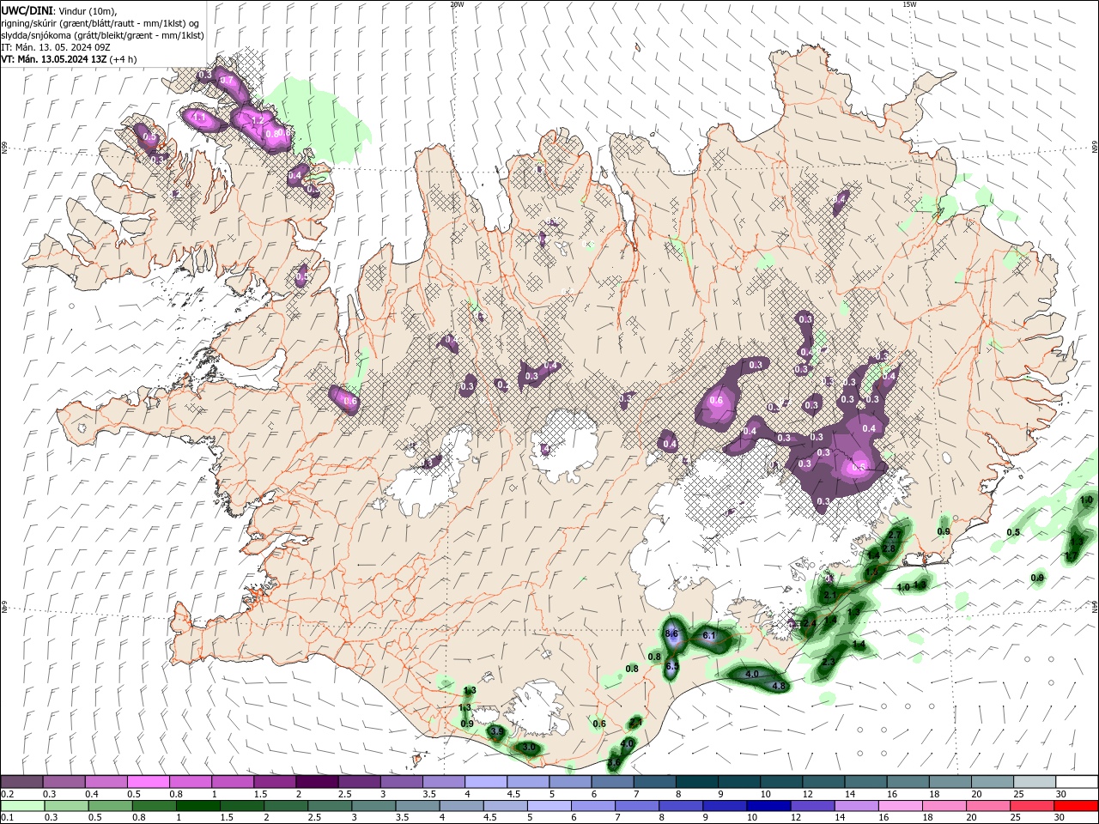Select the rain legend swatch labeled 0.5

(x=110, y=806)
